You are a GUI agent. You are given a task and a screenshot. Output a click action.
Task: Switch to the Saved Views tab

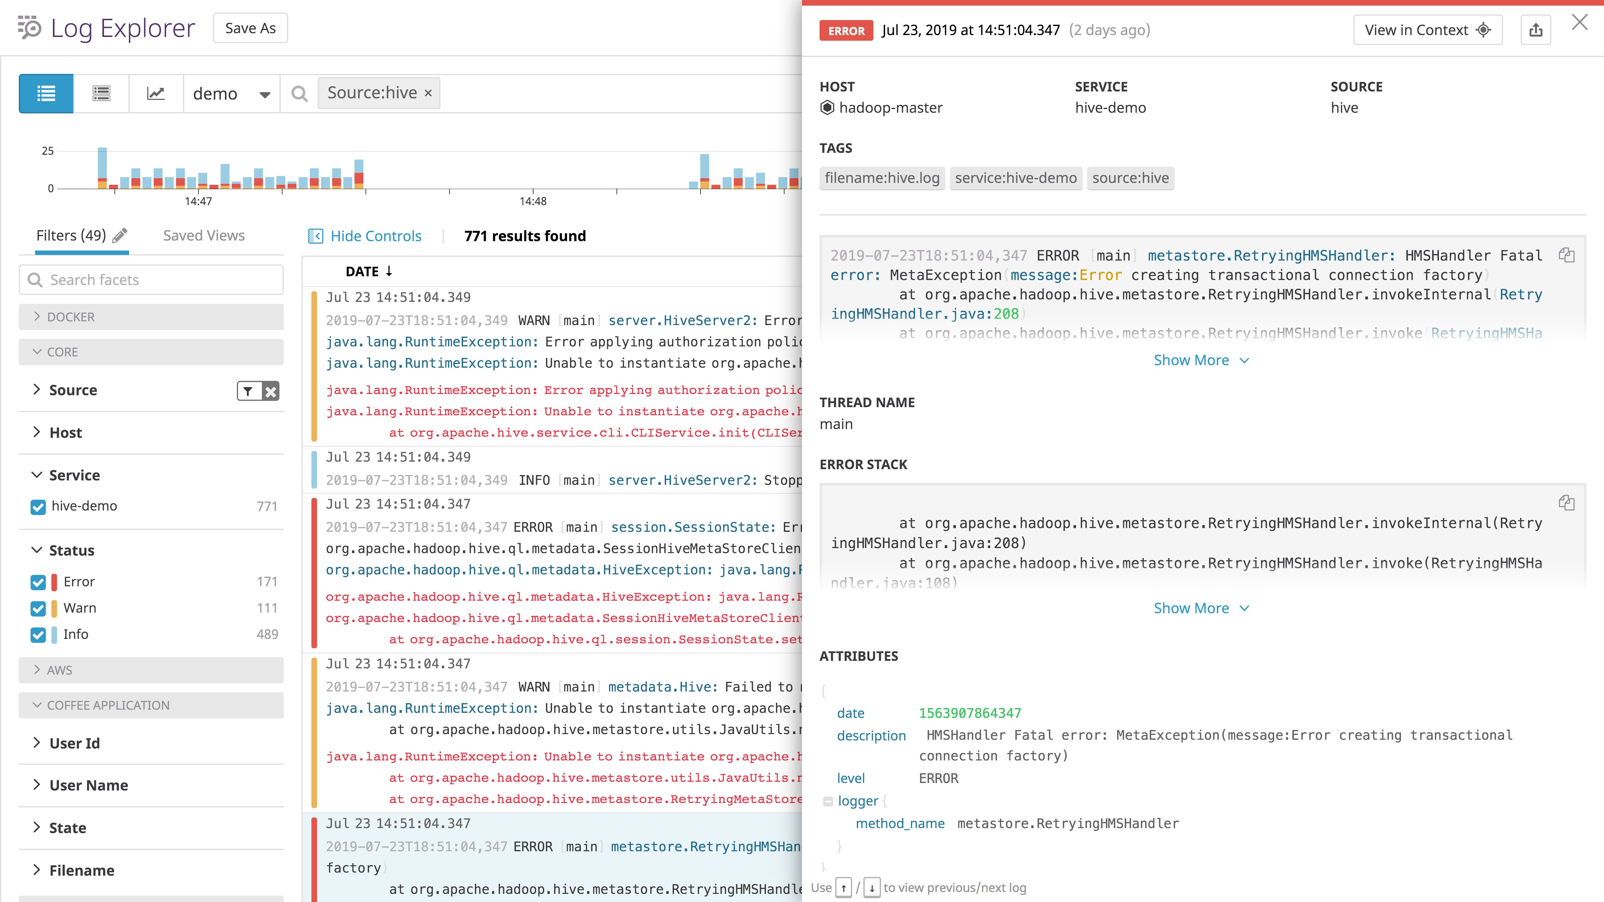(204, 235)
